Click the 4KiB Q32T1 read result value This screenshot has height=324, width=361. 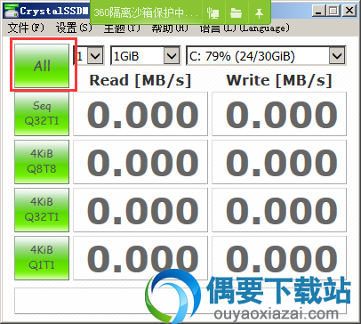(140, 210)
